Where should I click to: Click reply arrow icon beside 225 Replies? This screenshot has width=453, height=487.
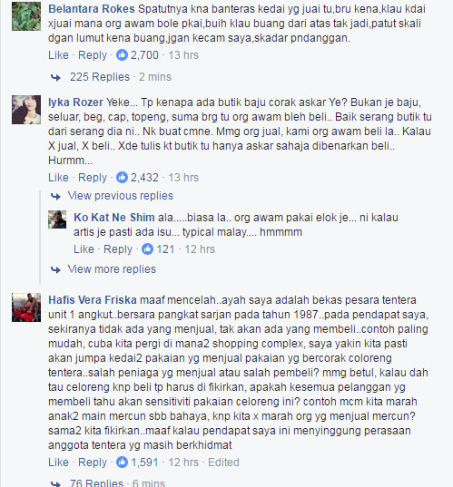click(x=55, y=77)
